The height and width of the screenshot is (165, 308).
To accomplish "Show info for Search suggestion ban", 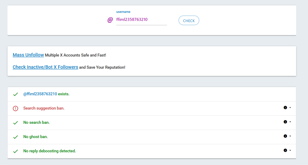I will pos(285,108).
